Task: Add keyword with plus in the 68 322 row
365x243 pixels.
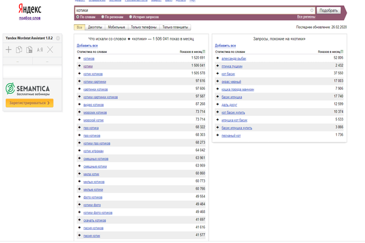Action: [80, 128]
